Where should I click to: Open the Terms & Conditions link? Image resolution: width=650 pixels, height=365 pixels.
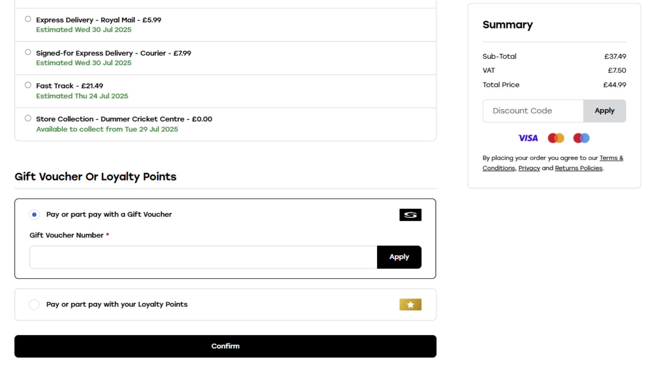tap(611, 158)
